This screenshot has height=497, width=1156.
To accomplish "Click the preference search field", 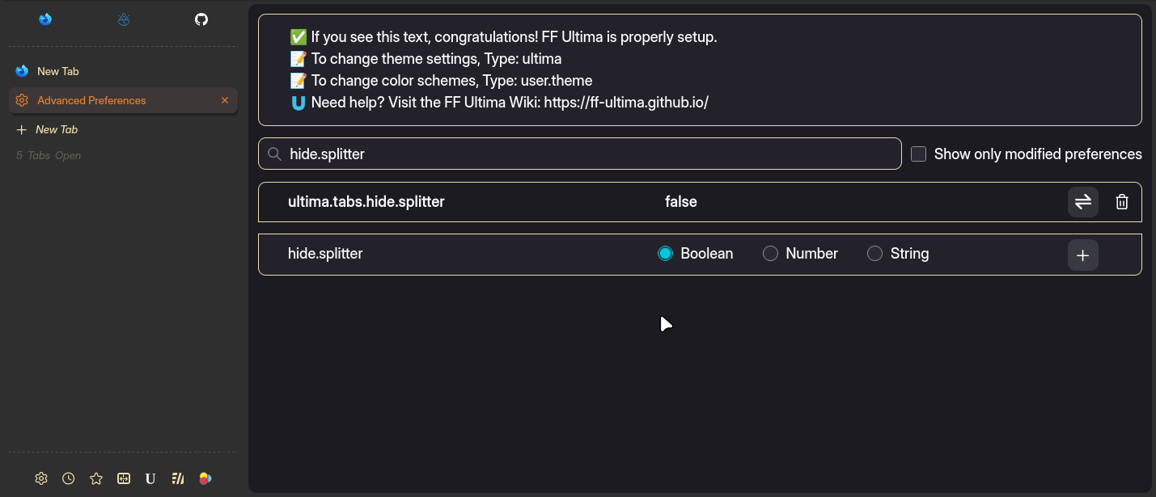I will tap(591, 154).
